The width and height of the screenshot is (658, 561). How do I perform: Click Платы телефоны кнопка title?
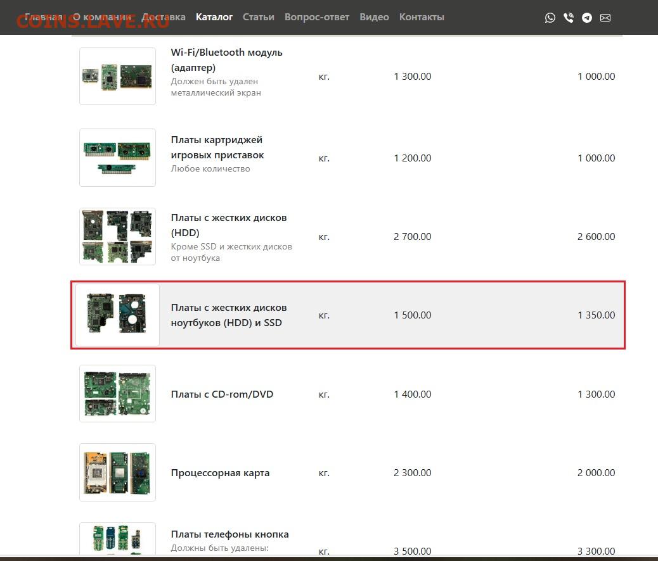pyautogui.click(x=229, y=534)
